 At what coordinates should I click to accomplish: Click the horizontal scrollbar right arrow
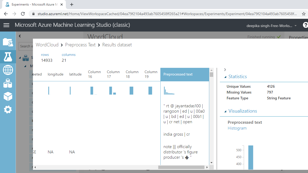(207, 167)
